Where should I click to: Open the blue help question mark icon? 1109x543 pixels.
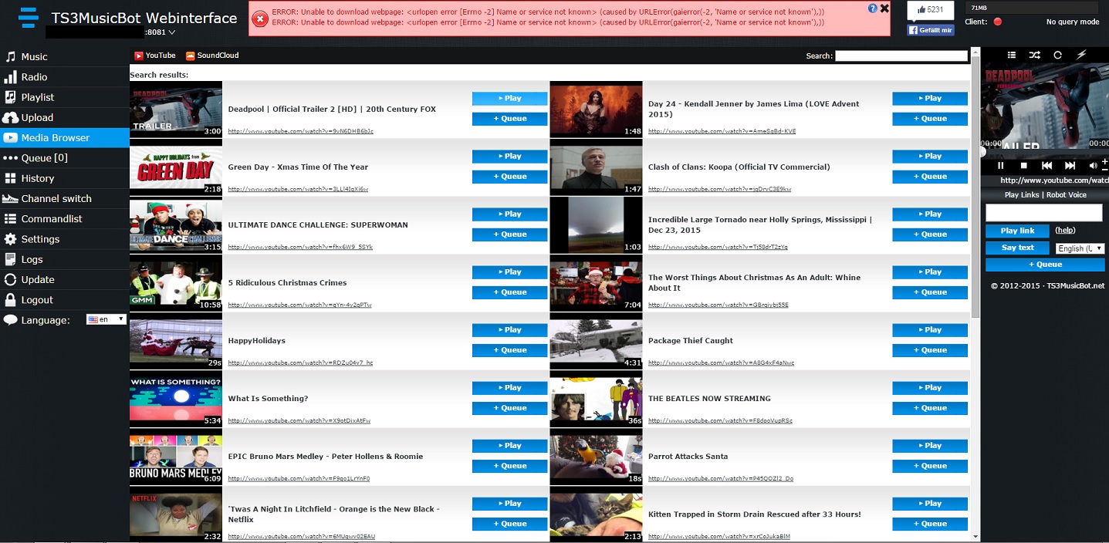coord(873,8)
